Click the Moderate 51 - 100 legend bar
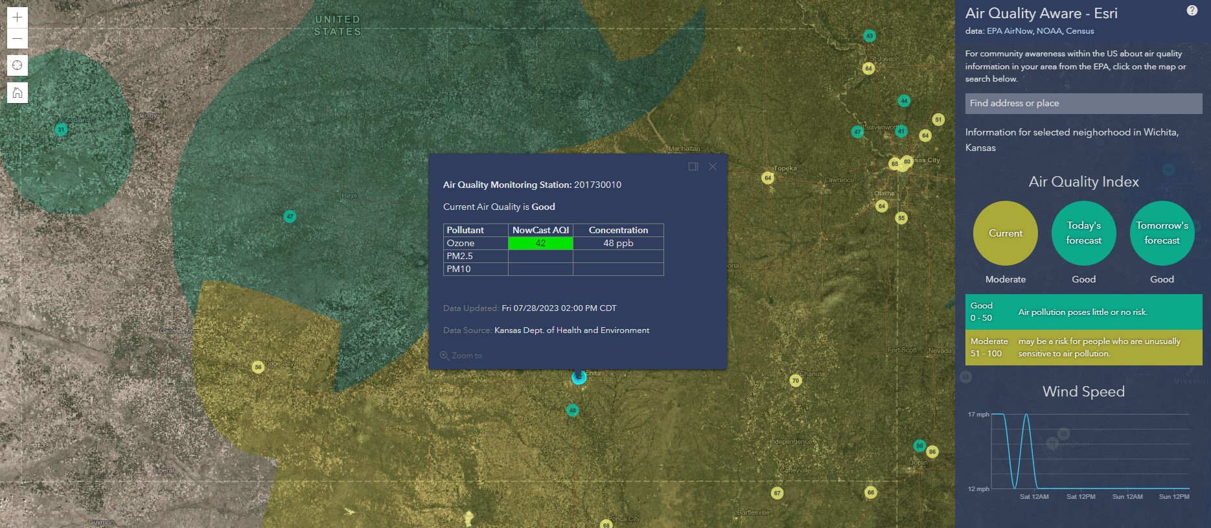The width and height of the screenshot is (1211, 528). point(1083,347)
